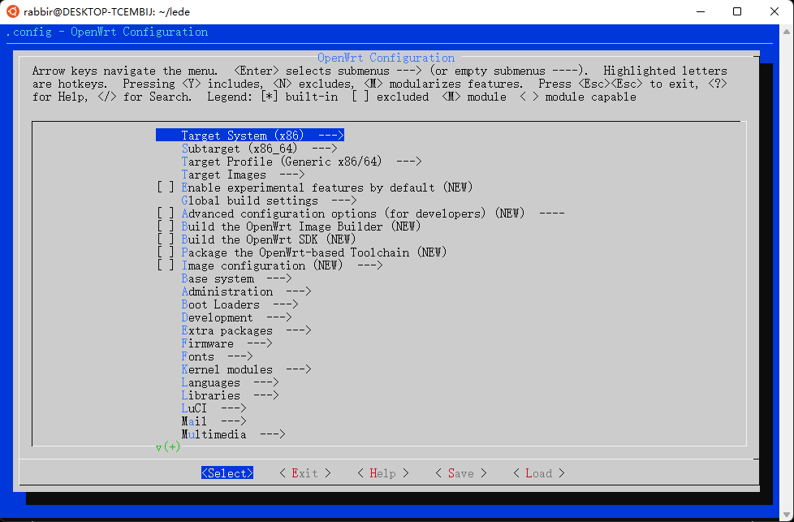Click the v(+) more-items indicator
Viewport: 794px width, 522px height.
click(168, 447)
